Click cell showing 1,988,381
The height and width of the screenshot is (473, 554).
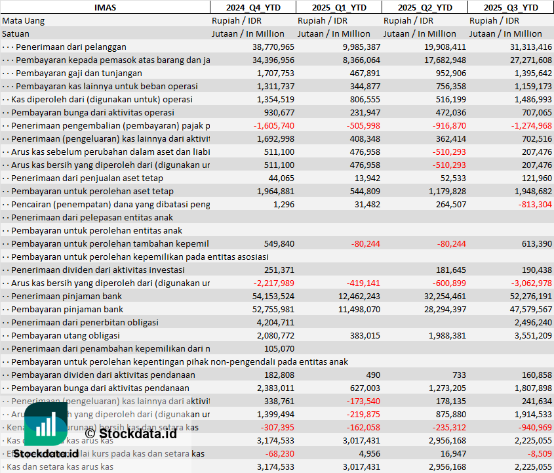coord(447,335)
